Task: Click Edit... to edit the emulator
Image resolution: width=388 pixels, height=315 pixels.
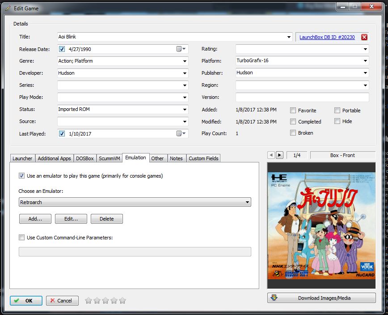Action: click(71, 219)
